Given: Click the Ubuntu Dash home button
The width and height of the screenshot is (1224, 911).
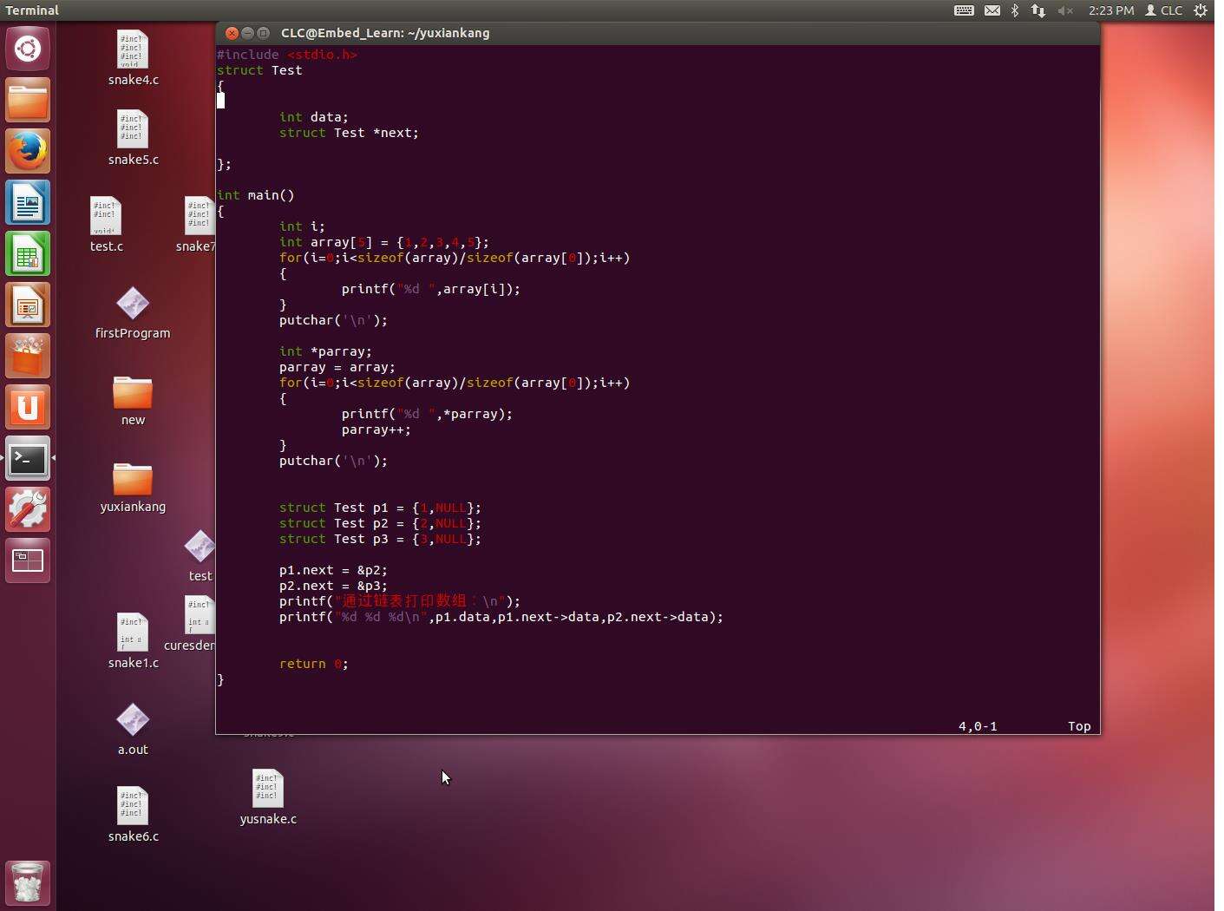Looking at the screenshot, I should [x=28, y=49].
